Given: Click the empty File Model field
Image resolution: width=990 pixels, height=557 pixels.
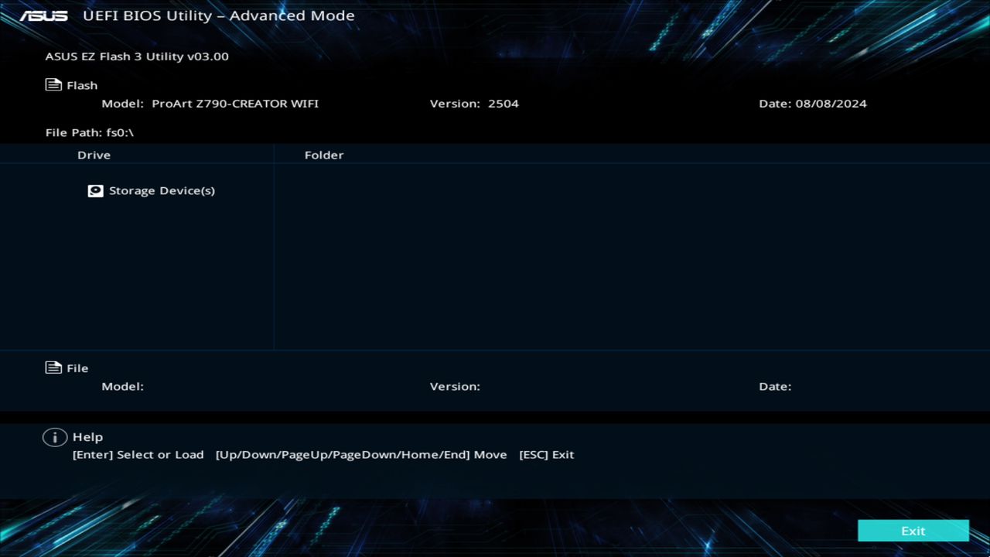Looking at the screenshot, I should [x=193, y=386].
